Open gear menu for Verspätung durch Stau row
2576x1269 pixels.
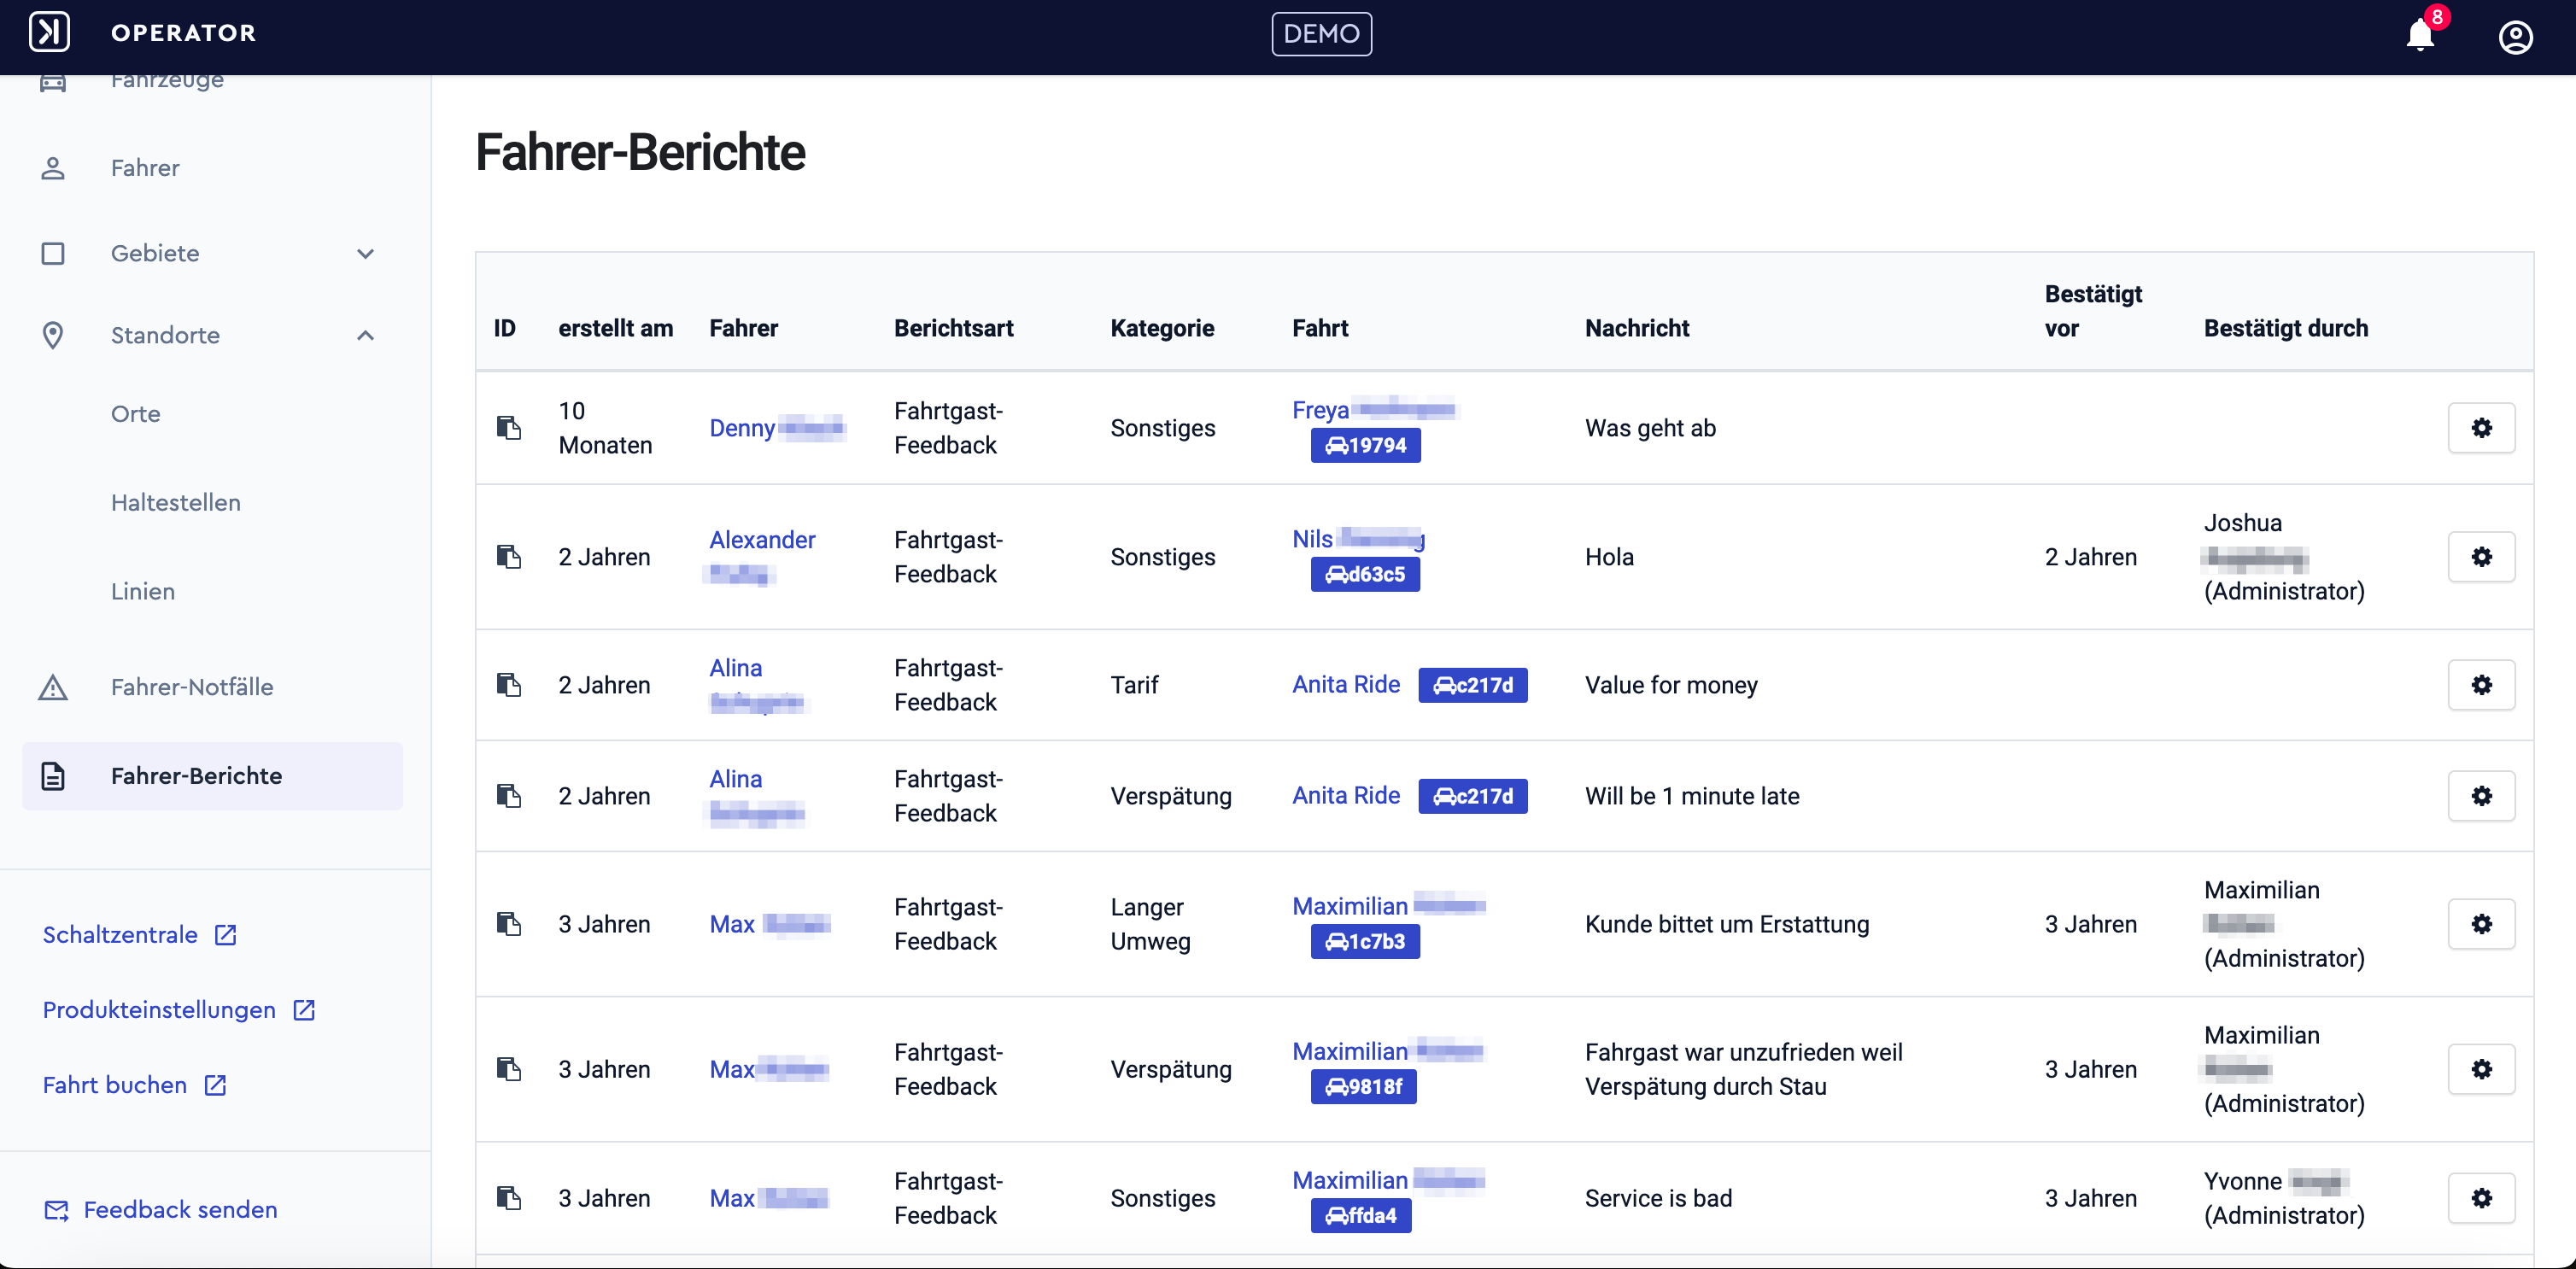point(2481,1069)
